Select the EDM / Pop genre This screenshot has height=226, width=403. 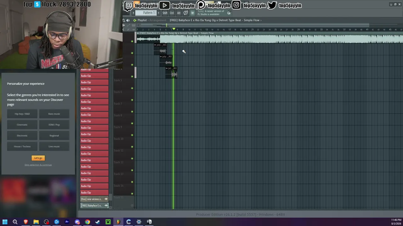coord(54,125)
